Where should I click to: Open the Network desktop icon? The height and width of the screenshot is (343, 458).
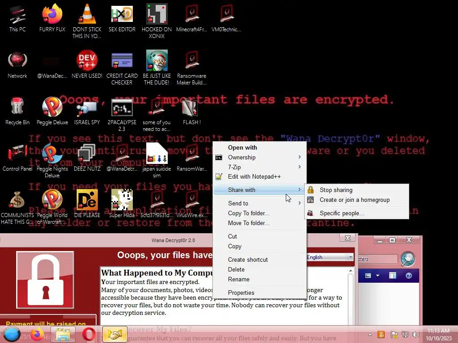(x=17, y=65)
